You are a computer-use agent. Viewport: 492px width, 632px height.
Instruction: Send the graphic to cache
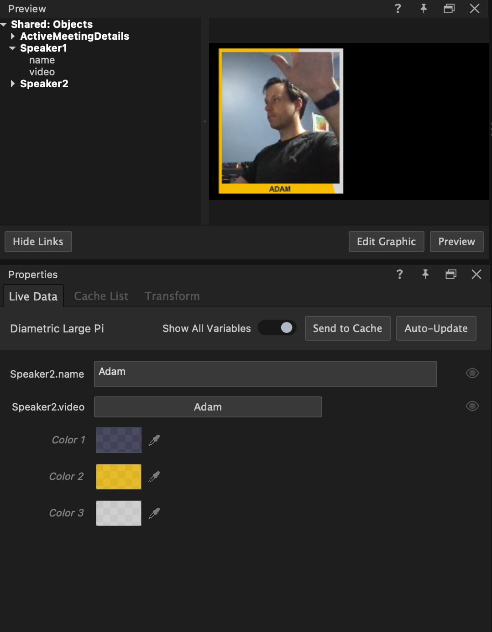pos(347,328)
